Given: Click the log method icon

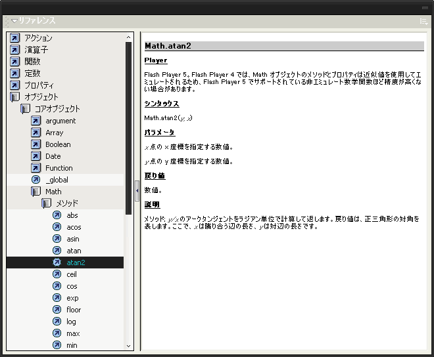Looking at the screenshot, I should click(x=57, y=322).
